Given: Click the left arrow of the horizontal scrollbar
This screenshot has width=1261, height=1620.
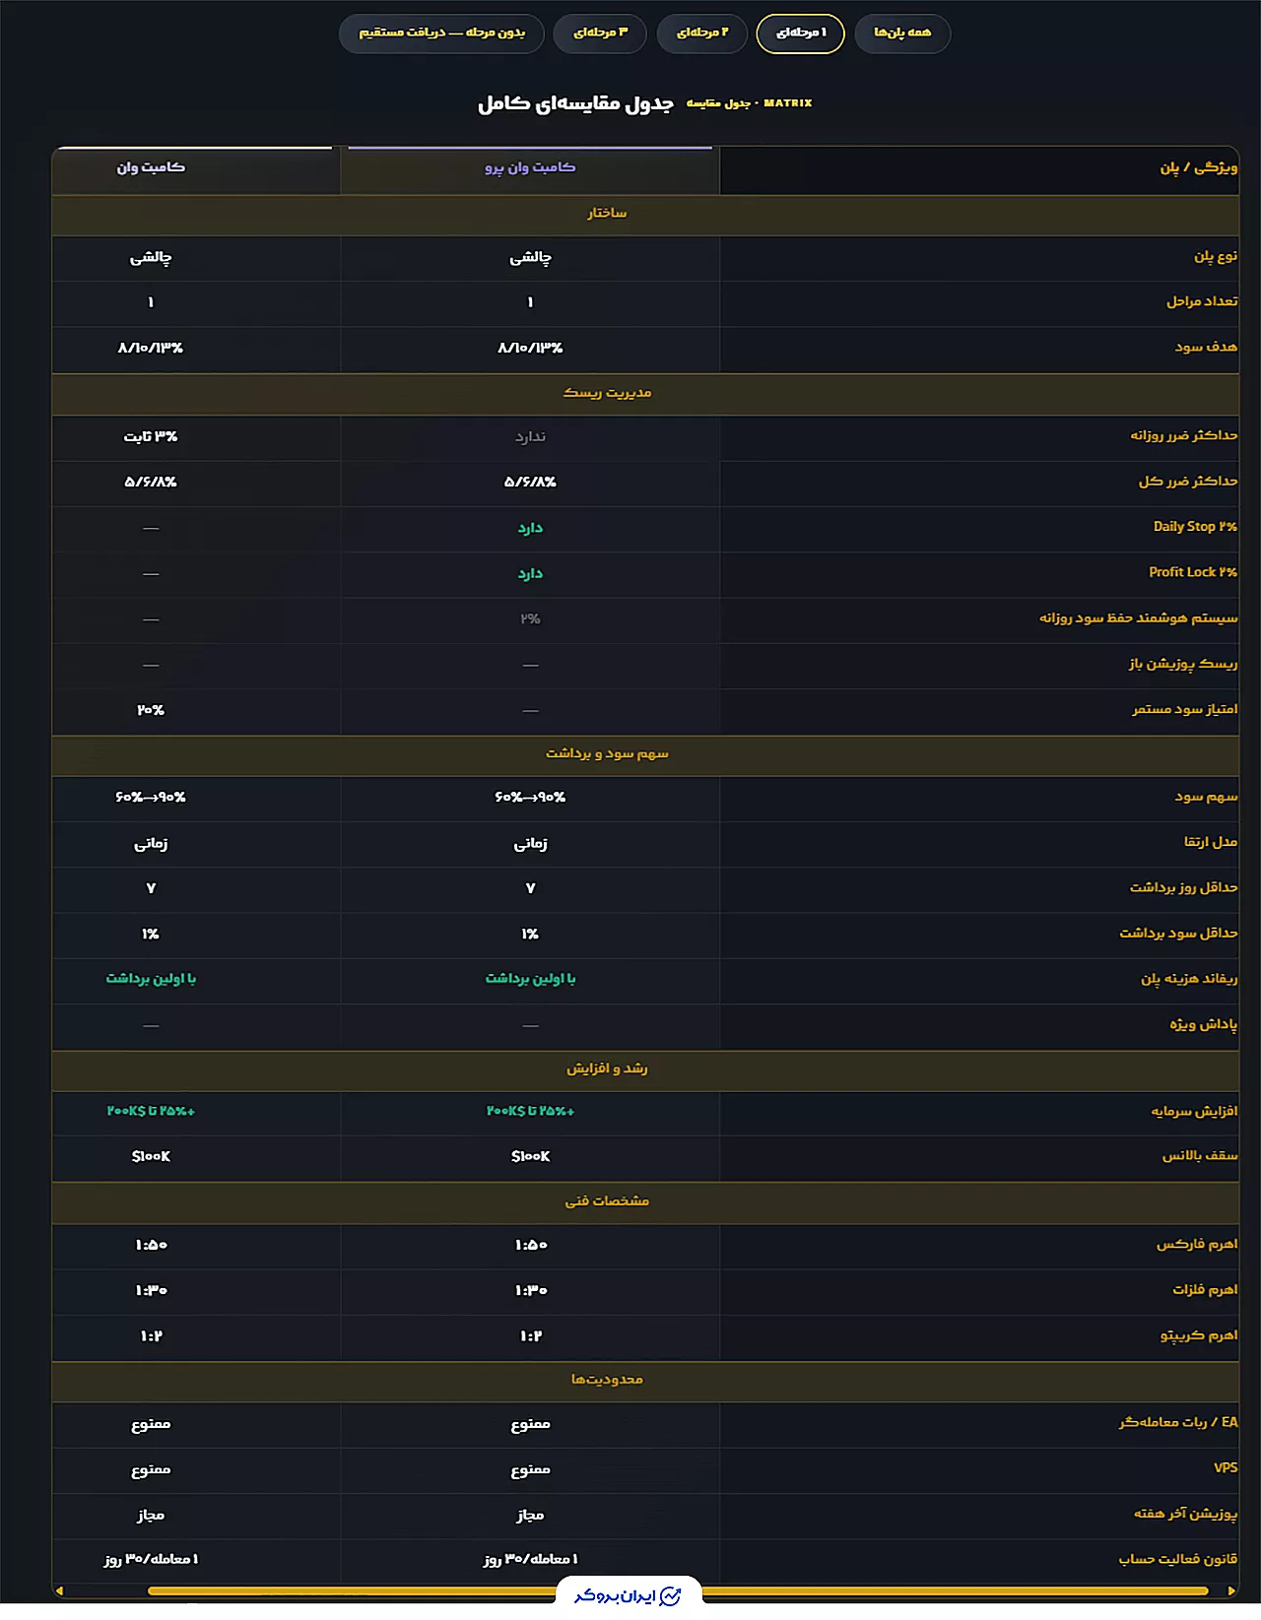Looking at the screenshot, I should pos(60,1590).
